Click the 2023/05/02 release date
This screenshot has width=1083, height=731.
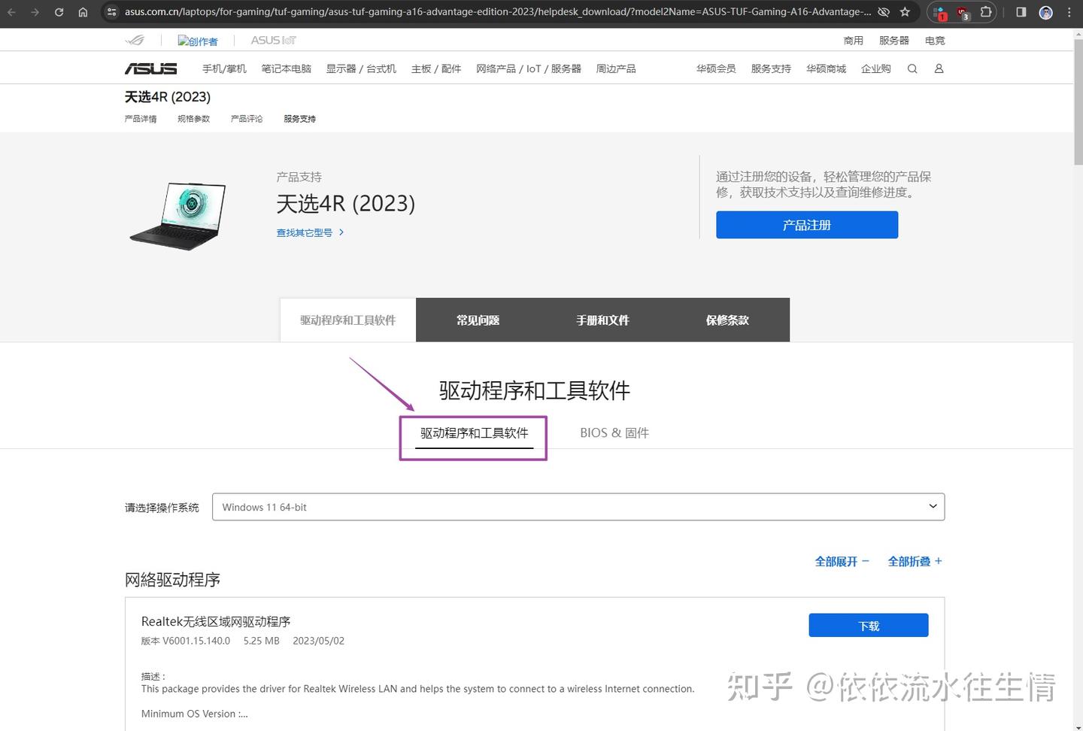click(x=319, y=641)
